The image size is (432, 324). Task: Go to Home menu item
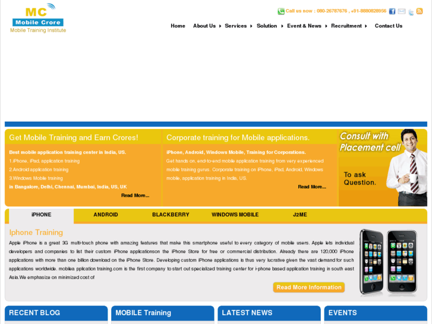[x=178, y=26]
